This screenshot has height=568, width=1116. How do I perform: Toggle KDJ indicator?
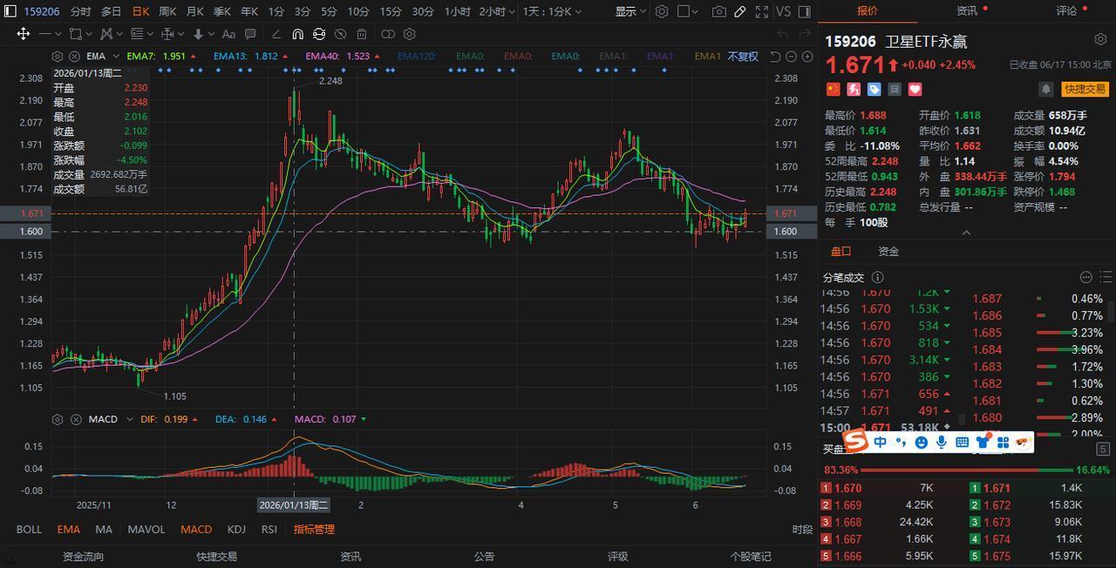point(236,529)
